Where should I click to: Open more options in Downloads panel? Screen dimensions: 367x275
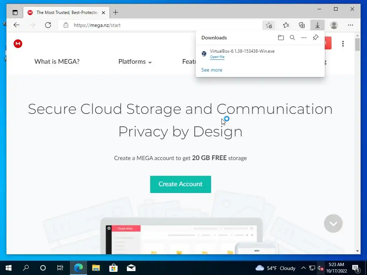tap(304, 38)
